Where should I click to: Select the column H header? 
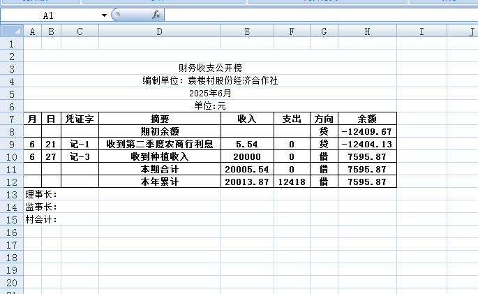(x=366, y=31)
